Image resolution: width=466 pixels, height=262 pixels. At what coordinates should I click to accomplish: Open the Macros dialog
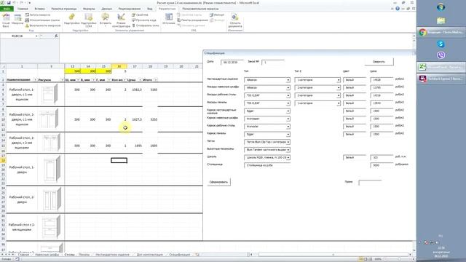pos(17,20)
